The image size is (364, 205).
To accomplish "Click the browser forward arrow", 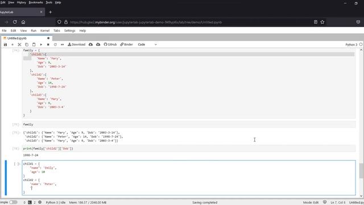I will point(6,22).
